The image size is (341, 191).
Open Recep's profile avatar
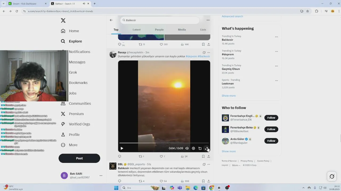tap(113, 54)
